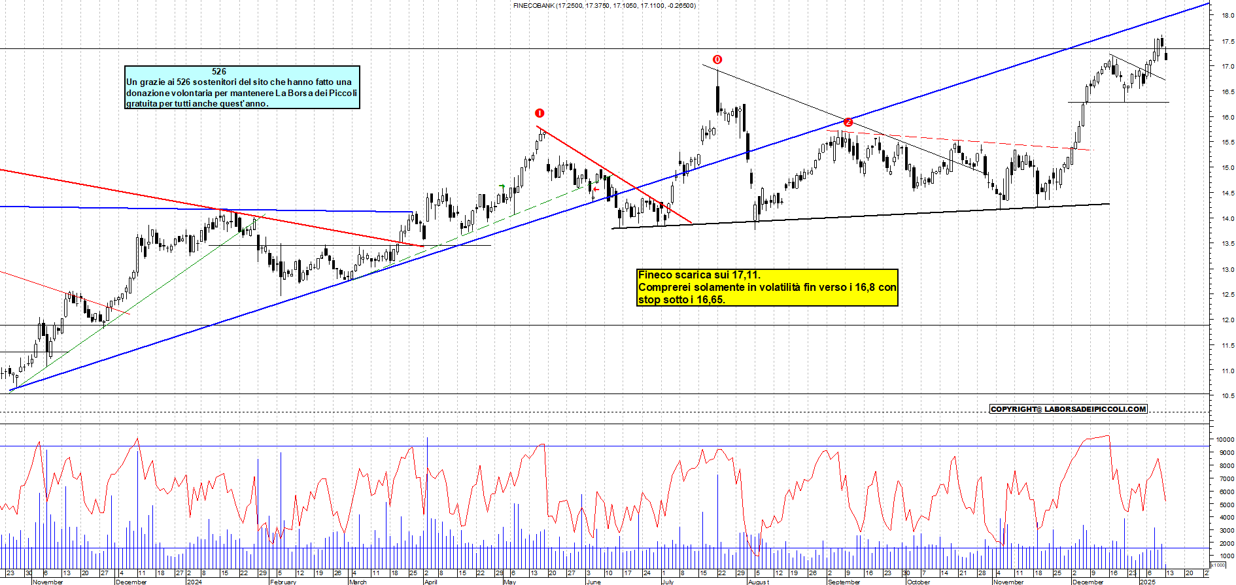Viewport: 1236px width, 585px height.
Task: Click the cyan box thanking 526 supporters
Action: coord(242,87)
